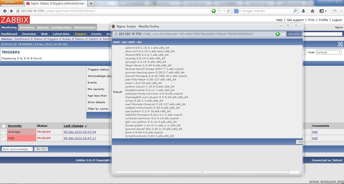Click the Zabbix logo
344x184 pixels.
[15, 20]
